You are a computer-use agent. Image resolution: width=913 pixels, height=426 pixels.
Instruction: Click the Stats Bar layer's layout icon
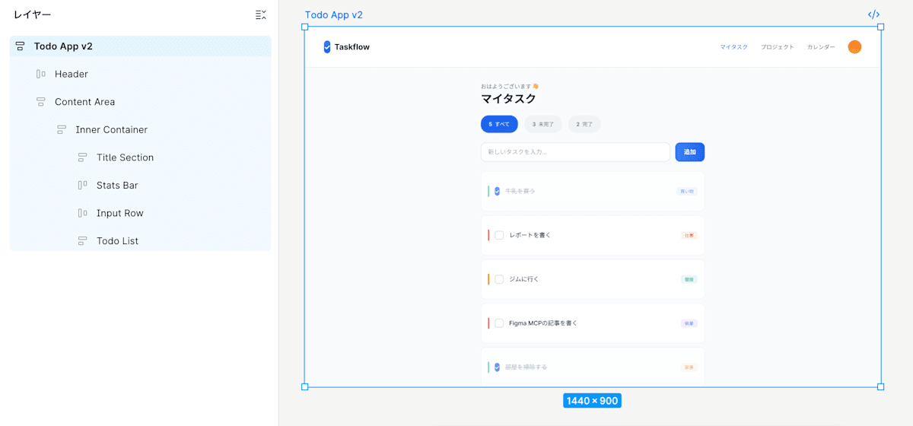pyautogui.click(x=82, y=186)
